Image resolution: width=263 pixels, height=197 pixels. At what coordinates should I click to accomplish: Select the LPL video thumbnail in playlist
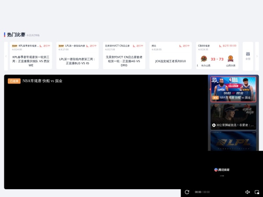click(233, 141)
